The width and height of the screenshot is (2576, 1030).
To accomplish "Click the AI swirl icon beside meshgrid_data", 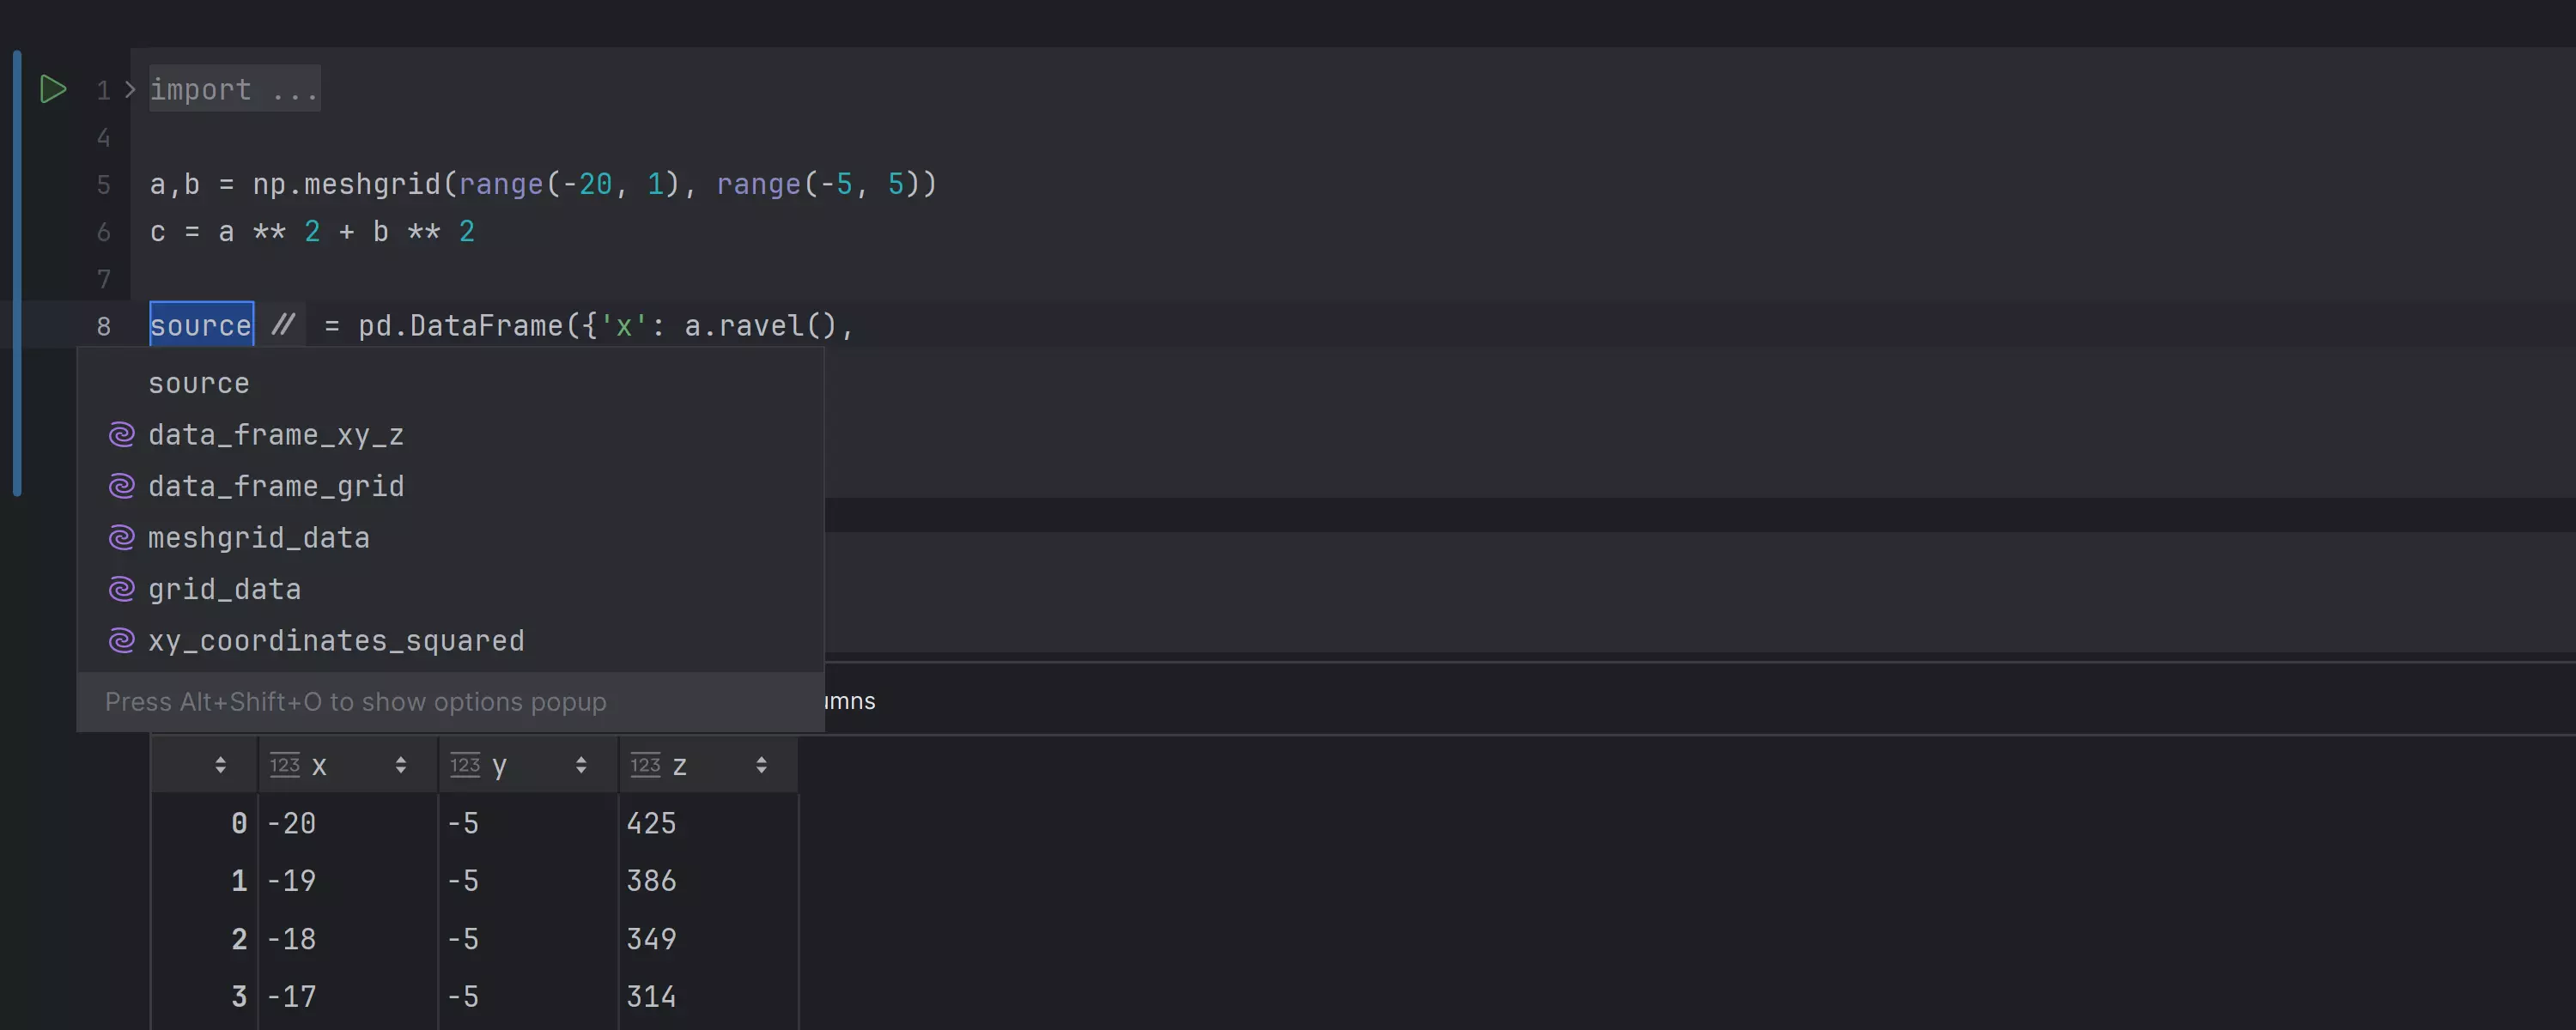I will pos(121,538).
